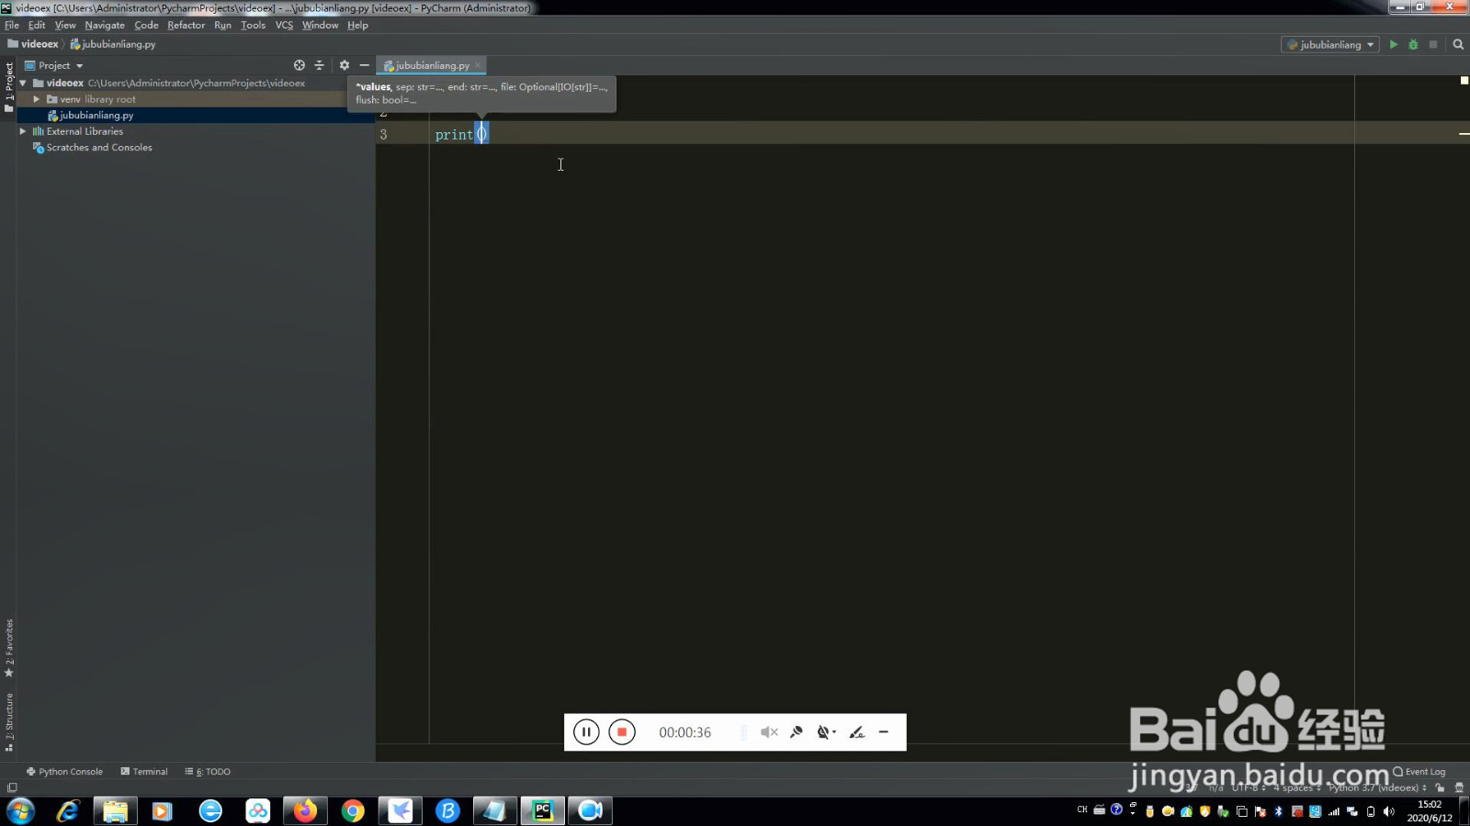This screenshot has width=1470, height=826.
Task: Change Python 3.7 (videoex) interpreter
Action: (x=1377, y=787)
